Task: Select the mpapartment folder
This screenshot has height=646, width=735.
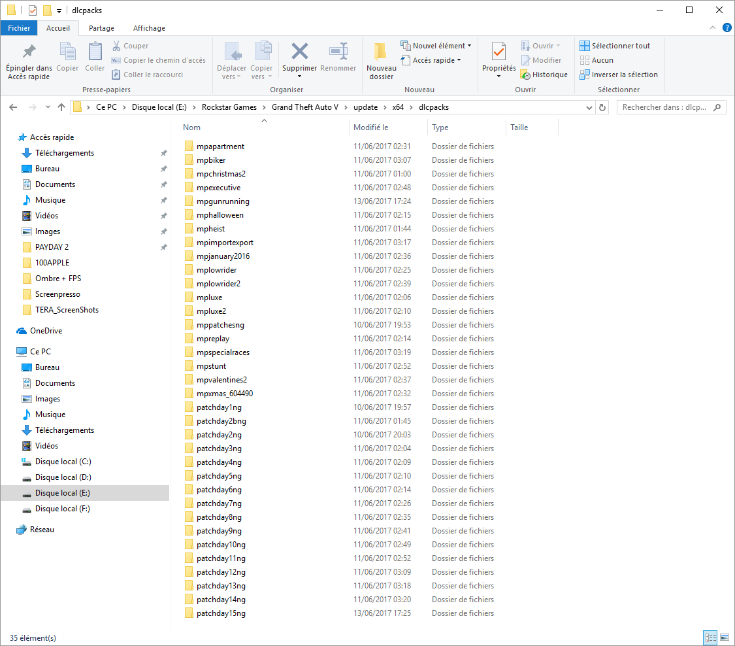Action: 220,146
